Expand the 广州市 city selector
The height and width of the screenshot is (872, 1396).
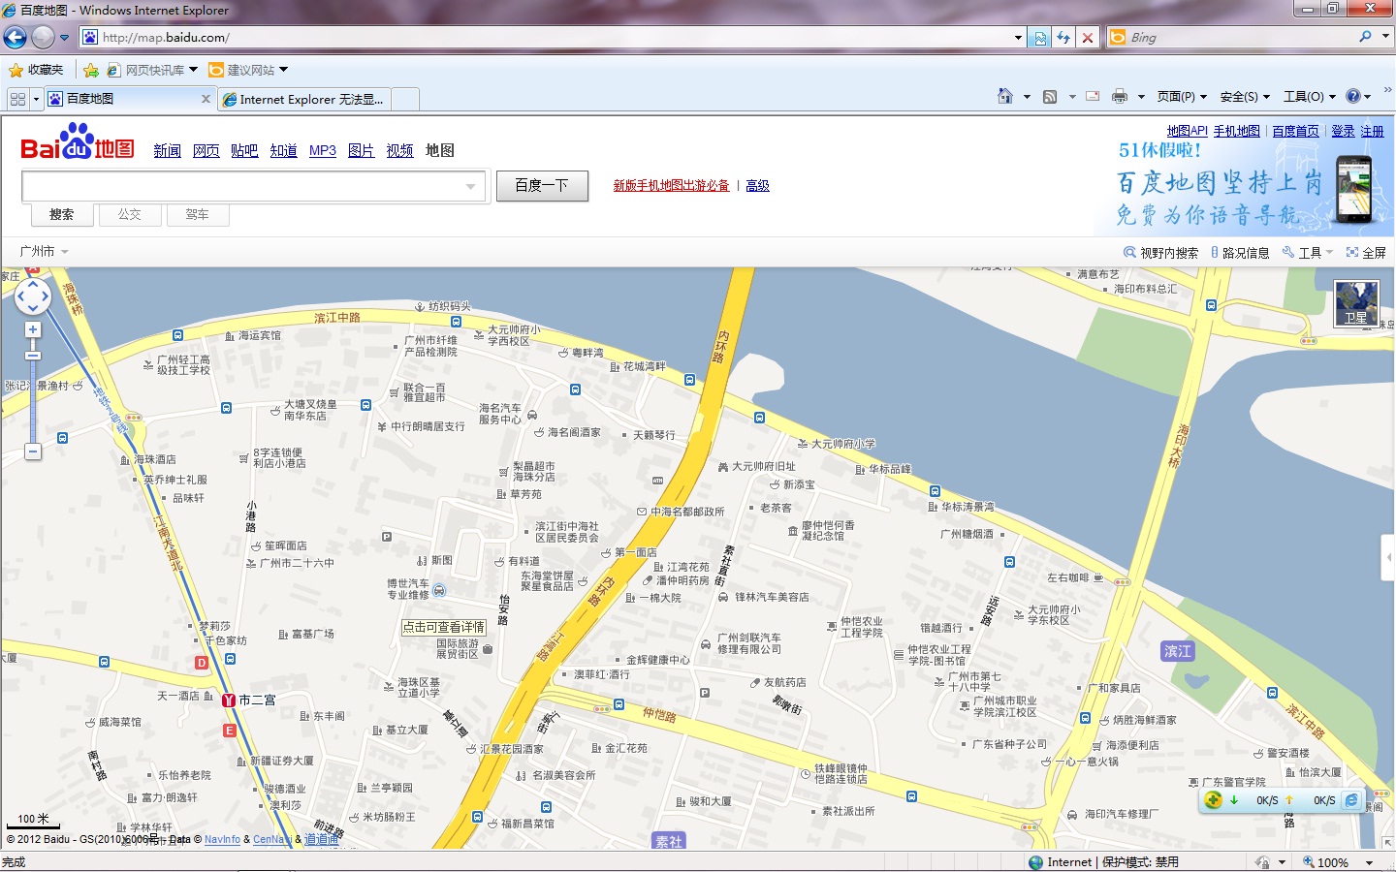coord(44,252)
